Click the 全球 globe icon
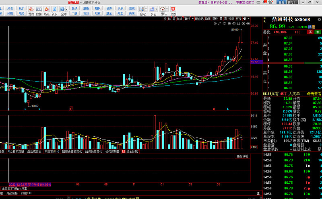322x199 pixels. [62, 9]
